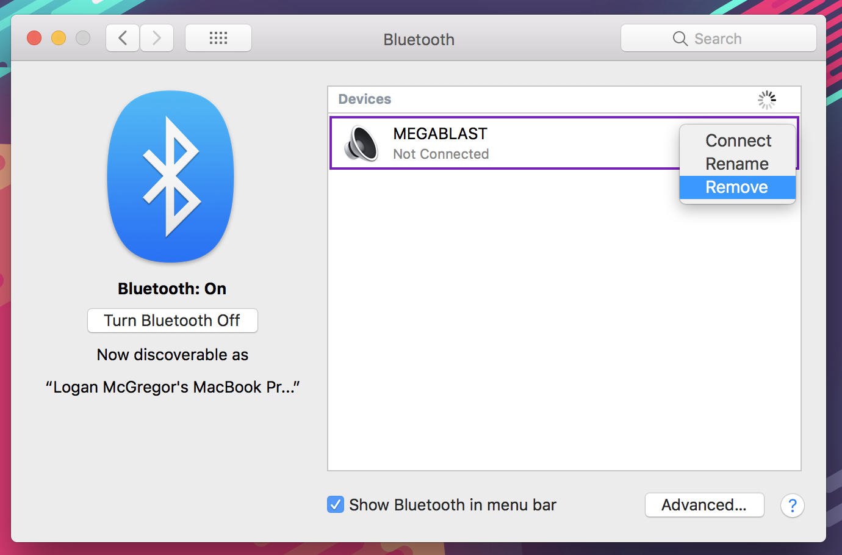This screenshot has height=555, width=842.
Task: Click Turn Bluetooth Off button
Action: pos(173,321)
